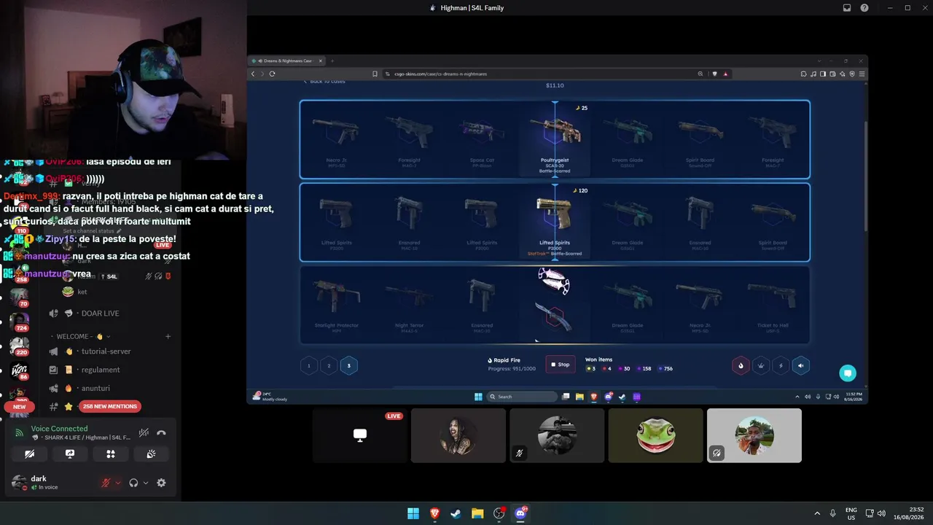Image resolution: width=933 pixels, height=525 pixels.
Task: Jump to 258 New Mentions
Action: point(110,406)
